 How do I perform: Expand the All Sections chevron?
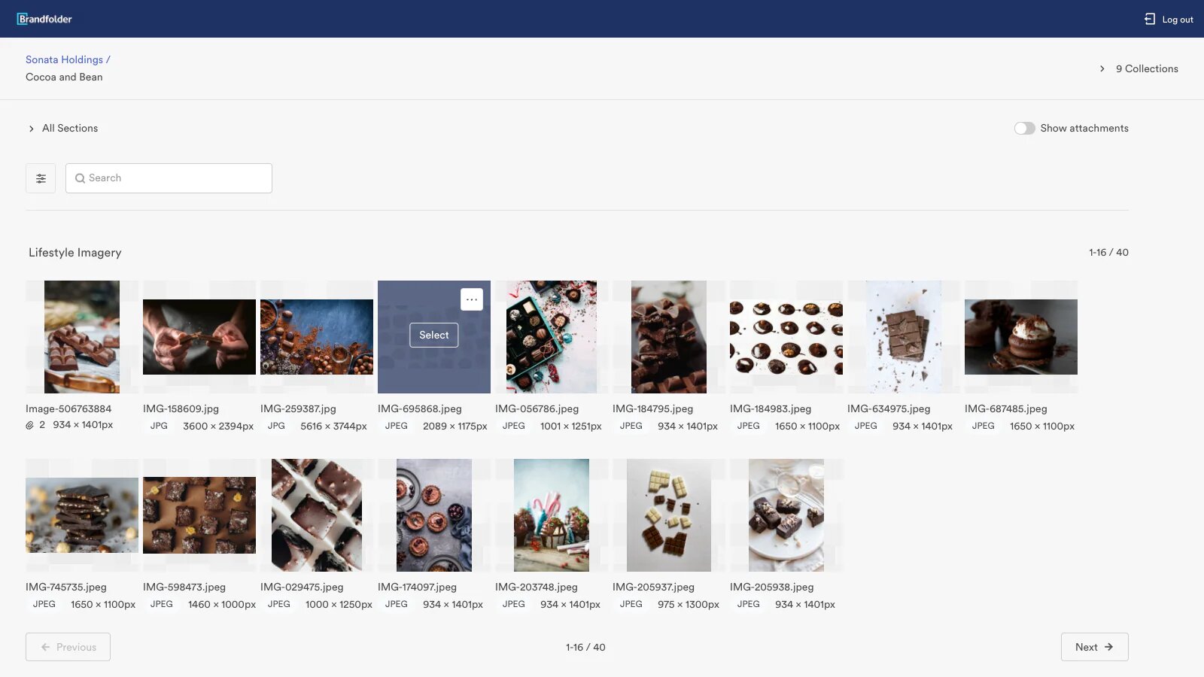[x=31, y=128]
